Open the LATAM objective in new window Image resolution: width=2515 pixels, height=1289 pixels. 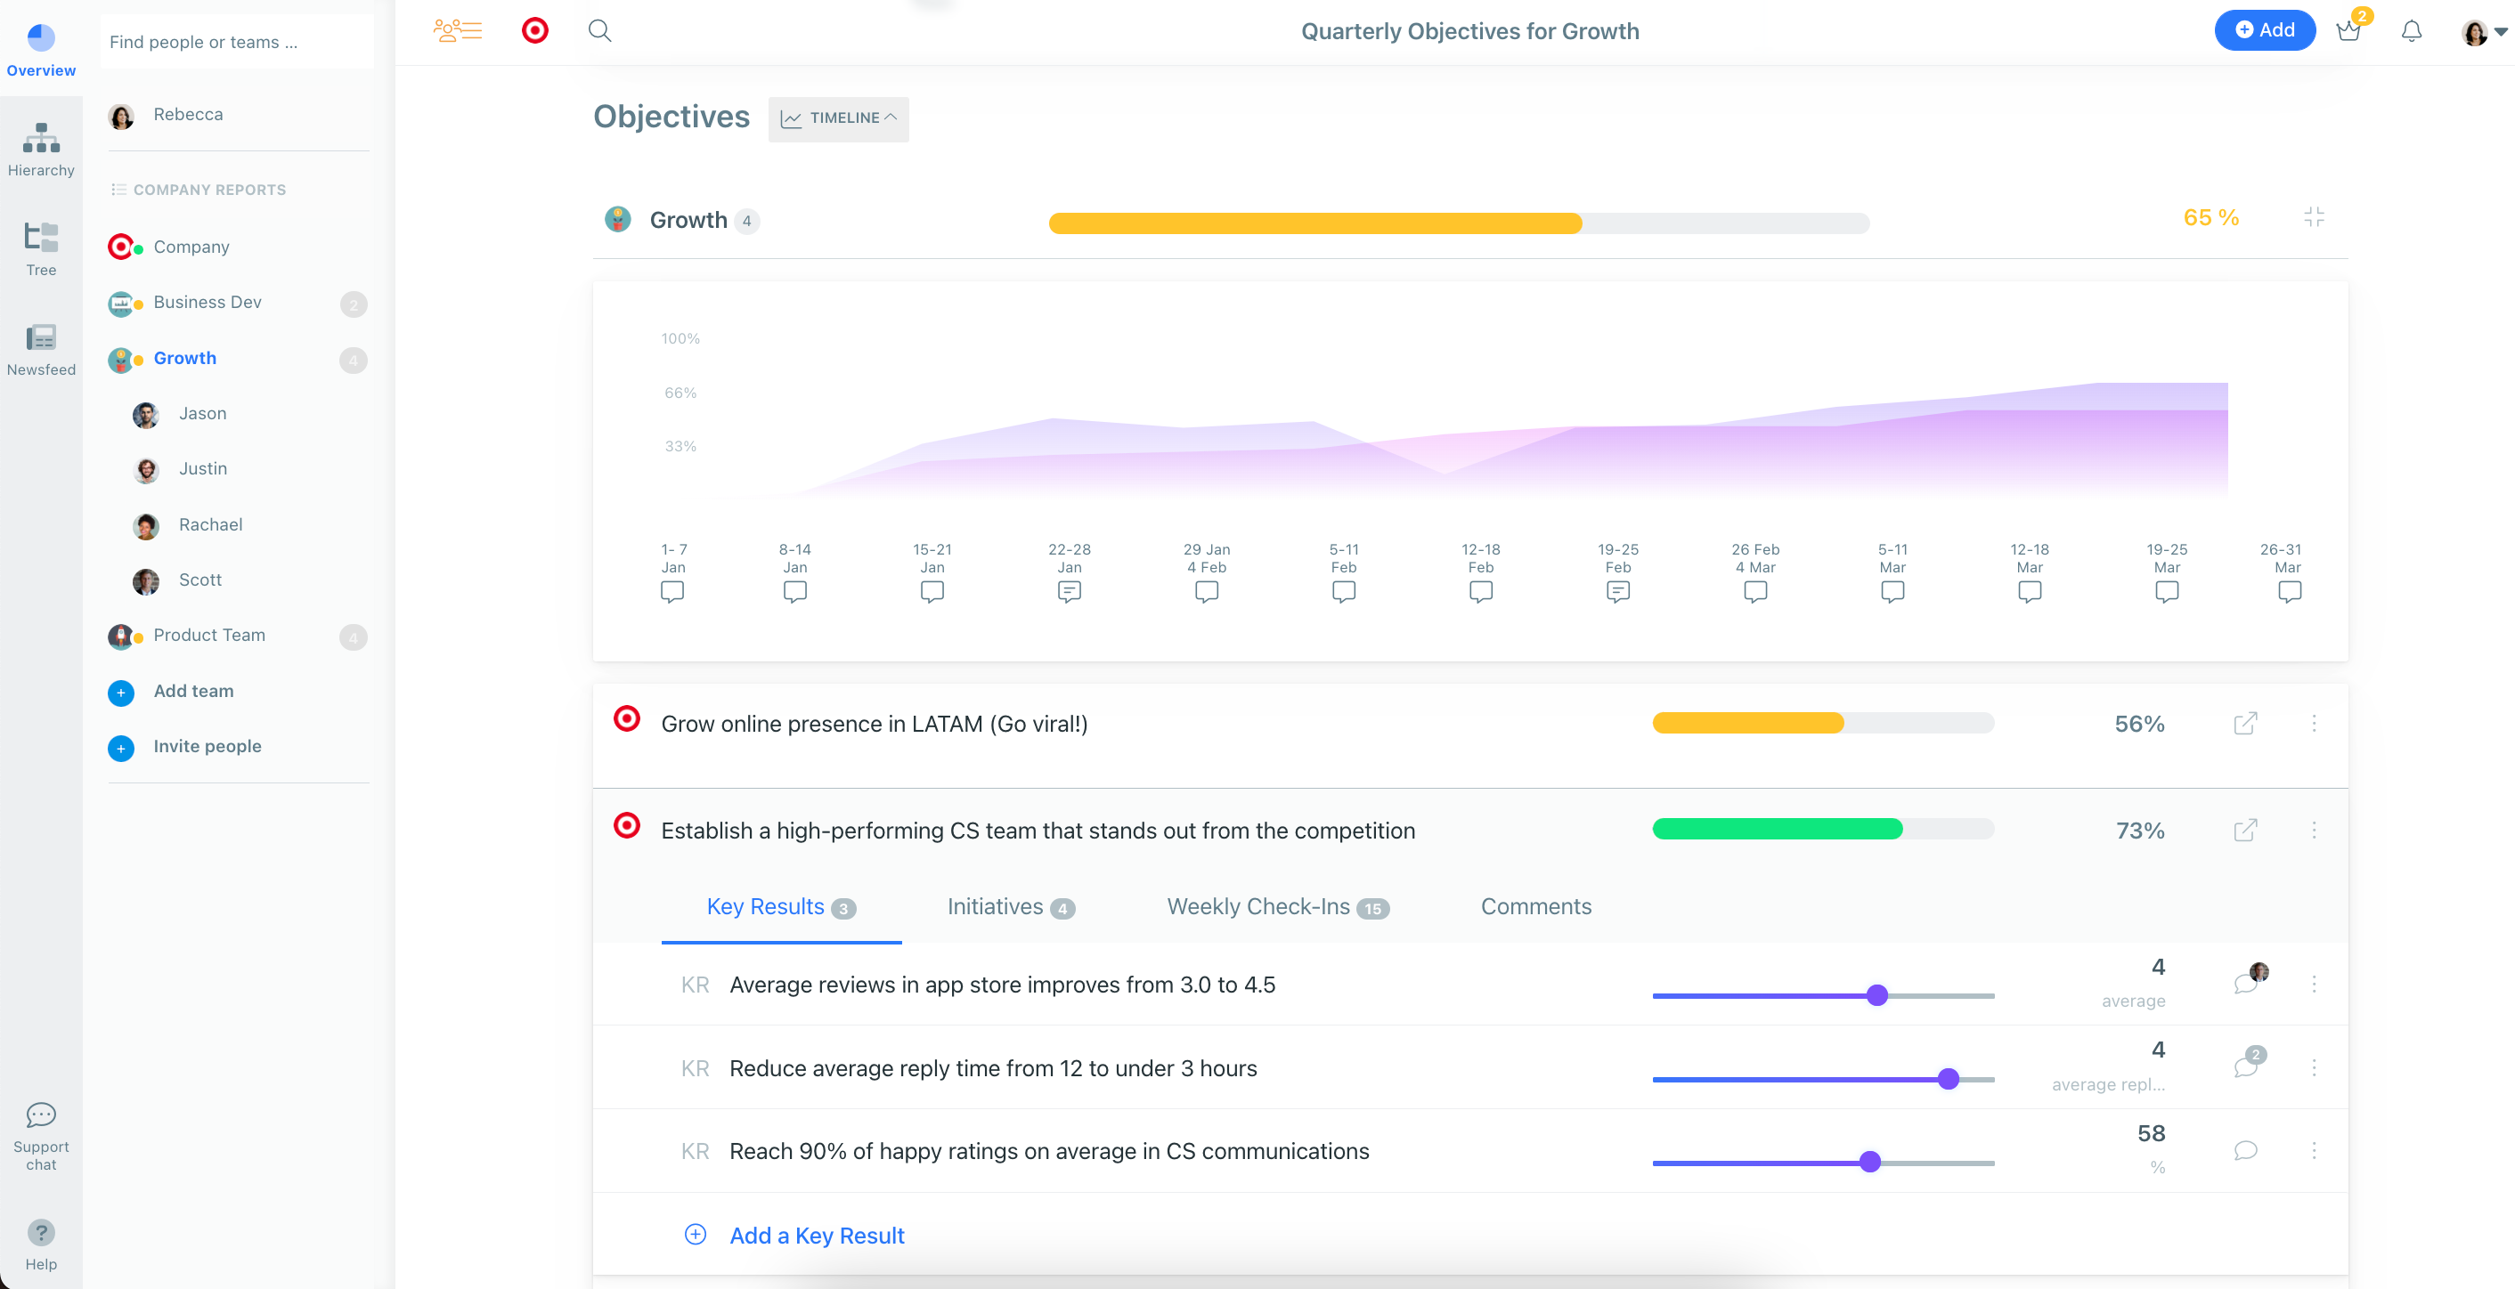point(2244,723)
